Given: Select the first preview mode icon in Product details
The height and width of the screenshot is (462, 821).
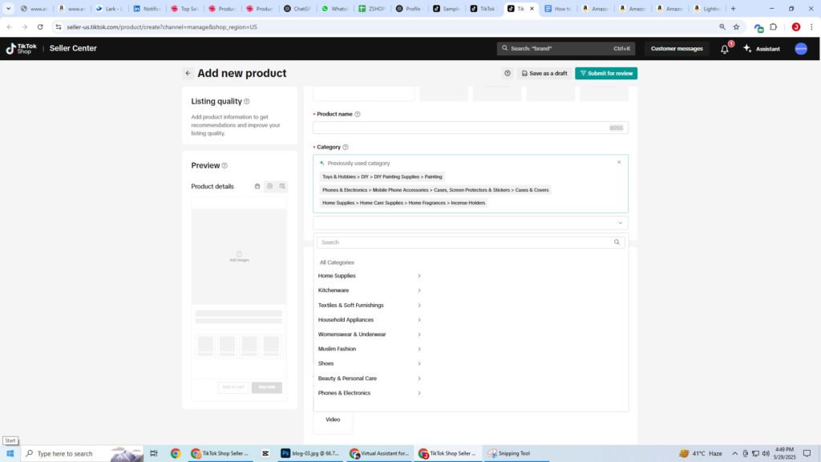Looking at the screenshot, I should pos(257,186).
